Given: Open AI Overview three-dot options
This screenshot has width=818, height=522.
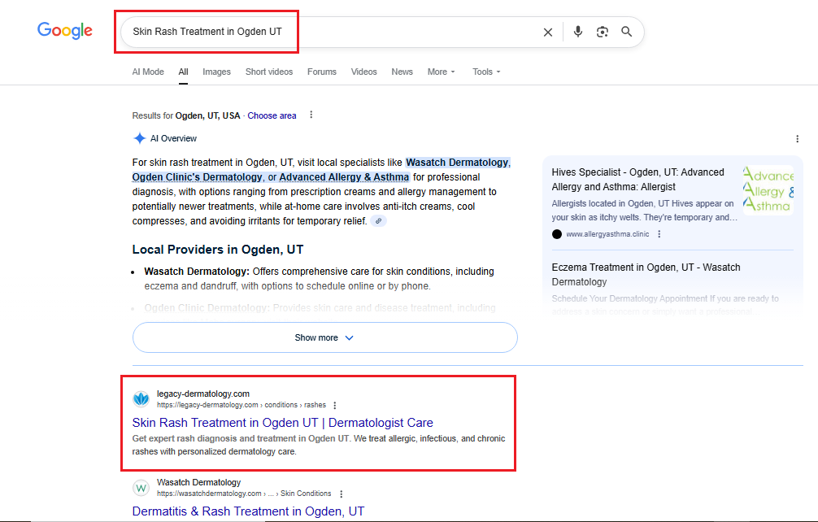Looking at the screenshot, I should click(x=797, y=139).
